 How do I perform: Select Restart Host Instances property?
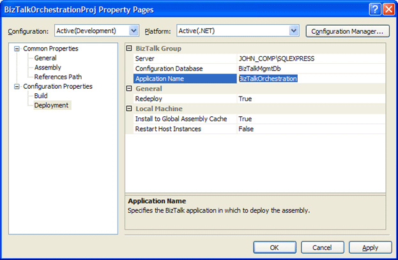click(x=185, y=129)
